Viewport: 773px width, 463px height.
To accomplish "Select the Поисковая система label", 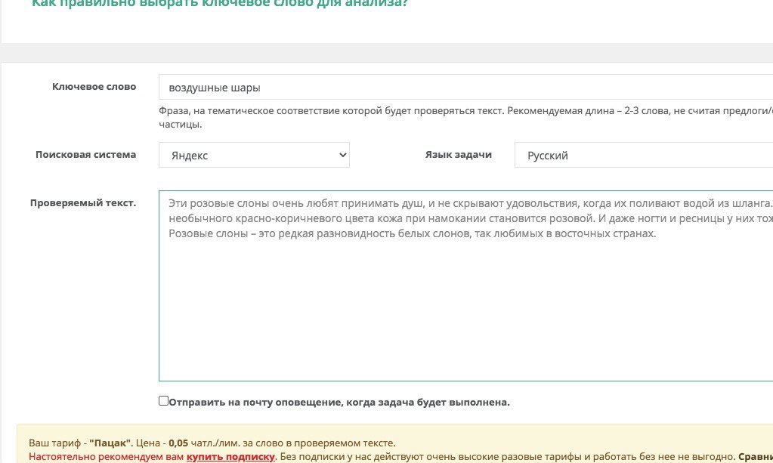I will (x=86, y=155).
